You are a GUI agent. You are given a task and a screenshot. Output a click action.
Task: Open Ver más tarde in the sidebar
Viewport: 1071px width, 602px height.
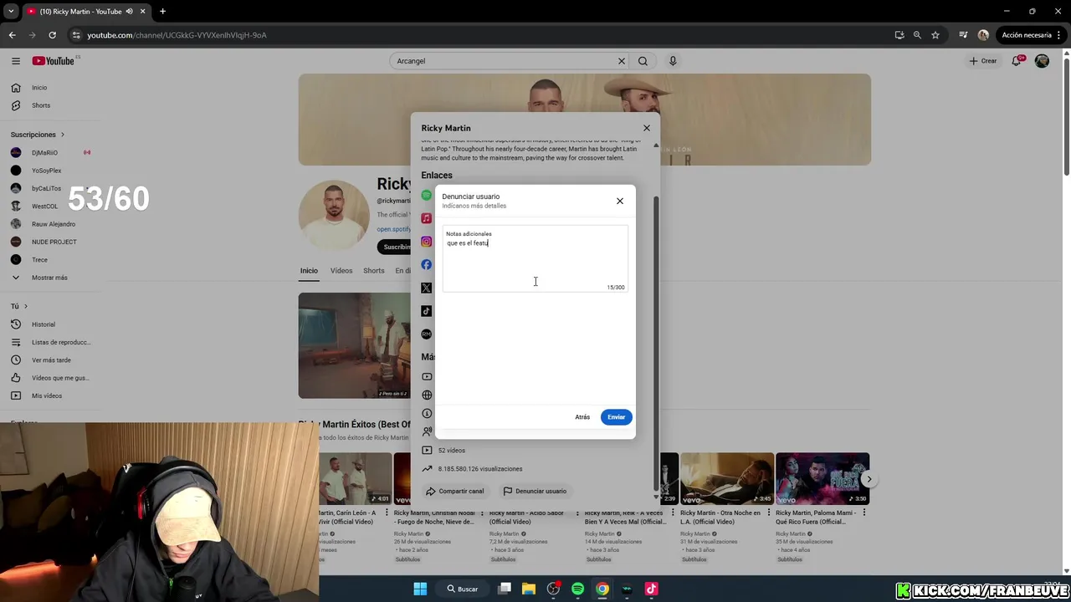[x=50, y=360]
